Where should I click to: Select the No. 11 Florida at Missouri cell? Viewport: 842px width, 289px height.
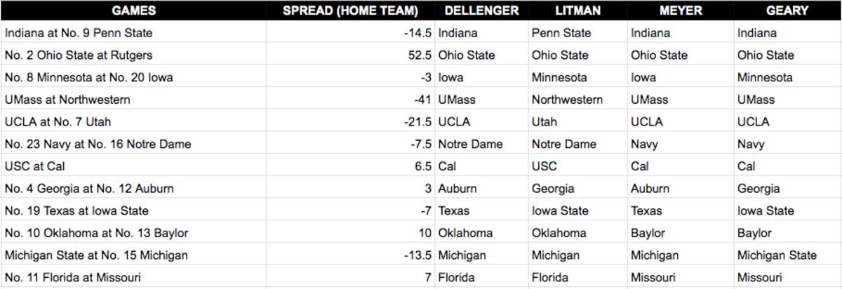pyautogui.click(x=73, y=278)
